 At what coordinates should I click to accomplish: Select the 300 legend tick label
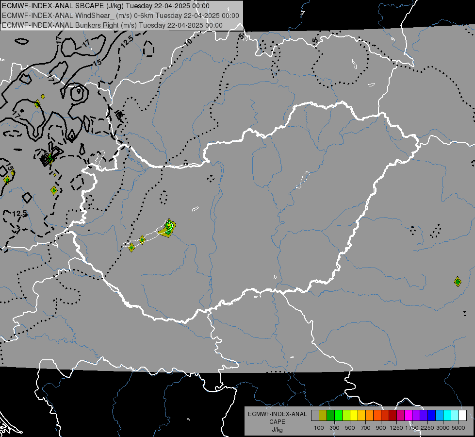tap(334, 428)
